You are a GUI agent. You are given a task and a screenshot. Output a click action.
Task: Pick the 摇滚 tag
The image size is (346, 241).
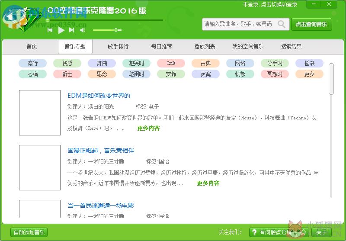(x=309, y=63)
